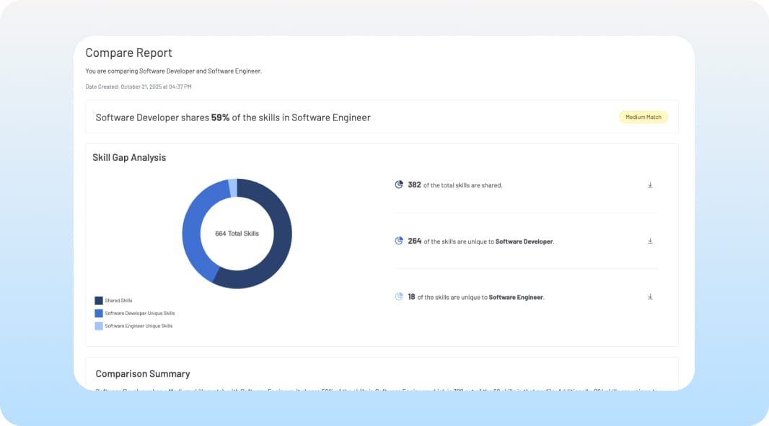This screenshot has width=769, height=426.
Task: Toggle the Software Engineer Unique Skills legend entry
Action: pos(137,325)
